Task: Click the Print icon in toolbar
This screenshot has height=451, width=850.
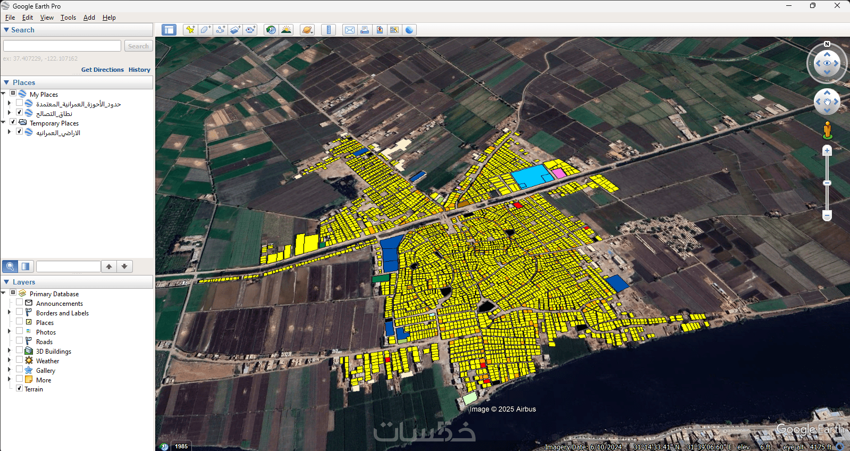Action: pyautogui.click(x=365, y=30)
